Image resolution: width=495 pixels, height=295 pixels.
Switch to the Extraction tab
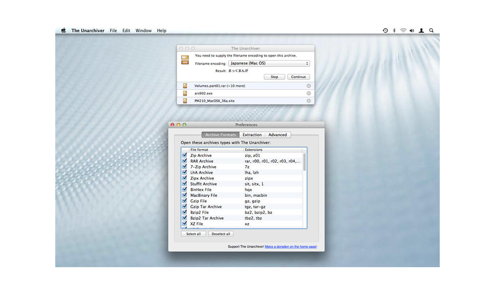coord(252,135)
